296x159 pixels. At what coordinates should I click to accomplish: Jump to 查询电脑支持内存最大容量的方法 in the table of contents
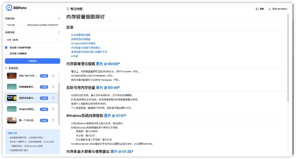tap(89, 52)
